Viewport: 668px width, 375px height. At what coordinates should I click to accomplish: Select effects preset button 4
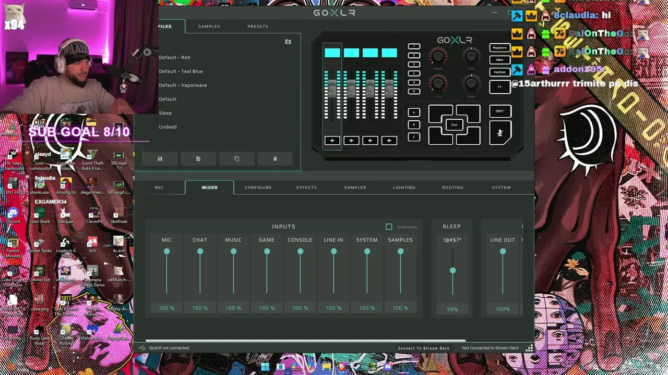[414, 73]
